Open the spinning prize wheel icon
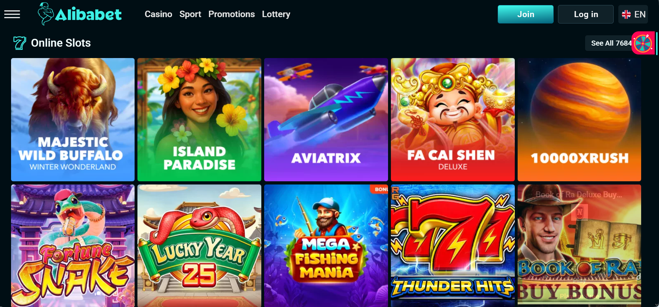Viewport: 659px width, 307px height. click(x=643, y=43)
